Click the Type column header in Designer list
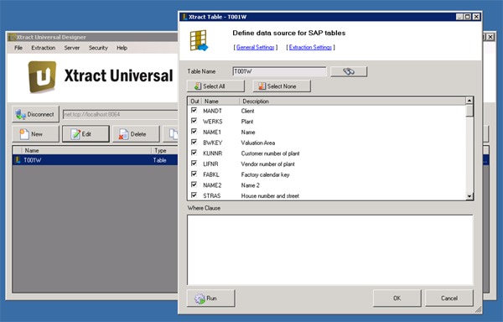This screenshot has width=503, height=322. (x=164, y=150)
